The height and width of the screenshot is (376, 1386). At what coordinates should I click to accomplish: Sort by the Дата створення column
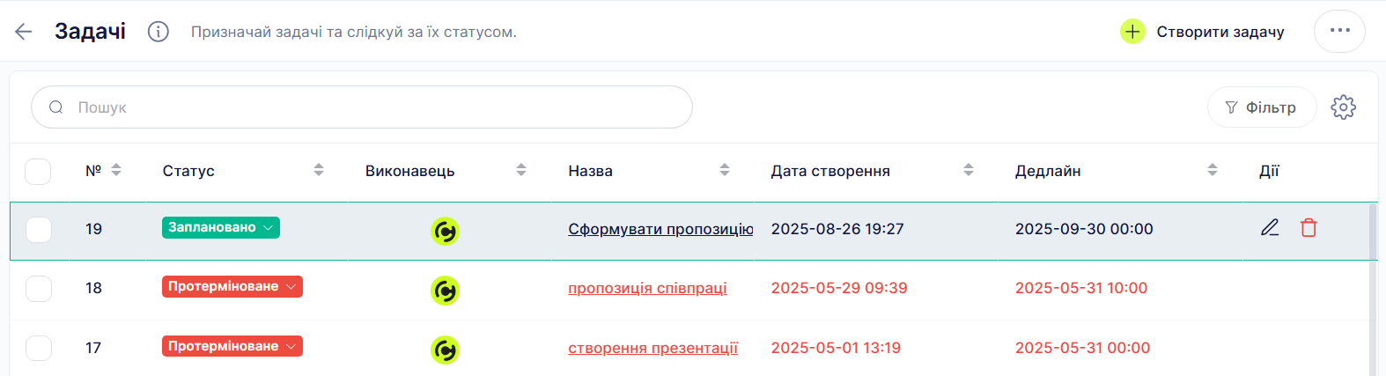click(x=969, y=170)
